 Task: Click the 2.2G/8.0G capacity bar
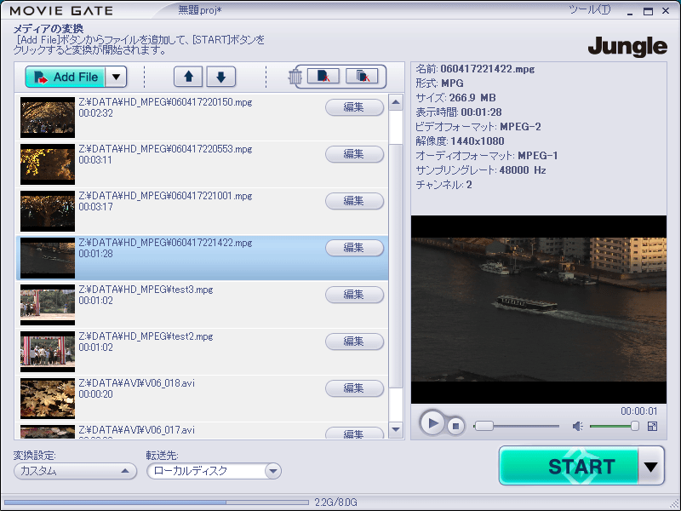pos(157,502)
